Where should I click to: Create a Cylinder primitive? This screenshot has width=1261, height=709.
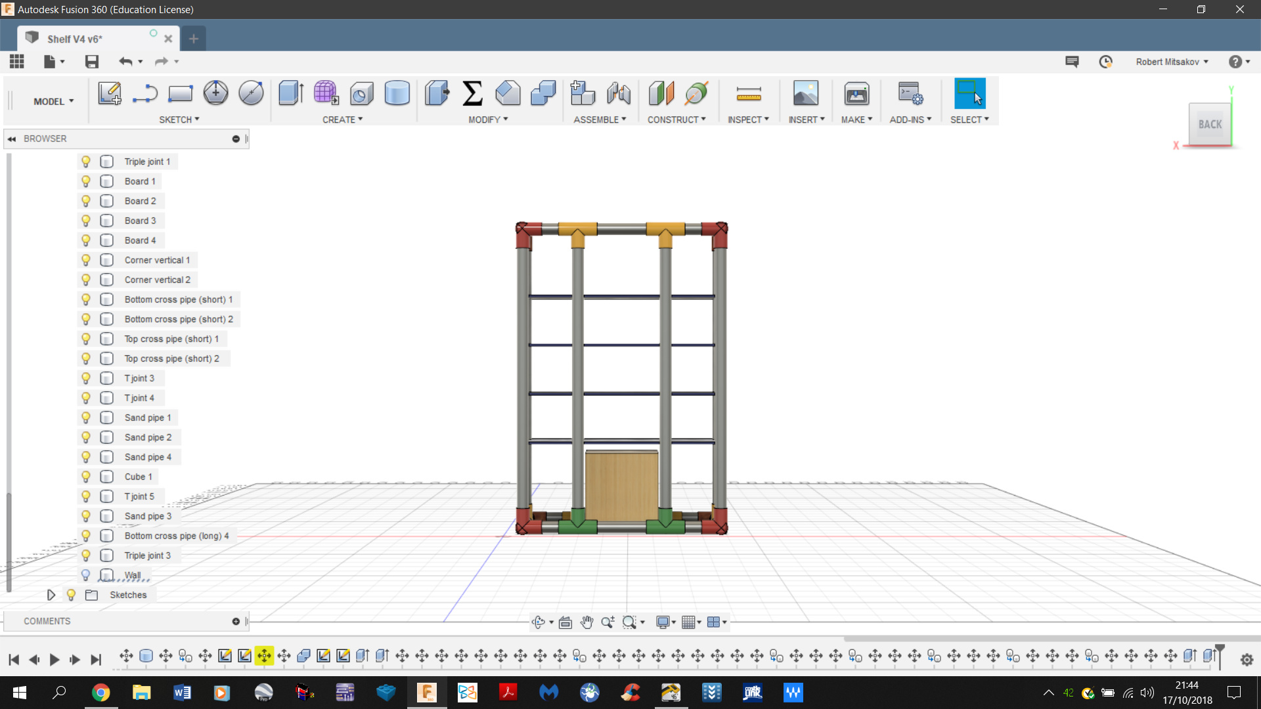[x=397, y=93]
